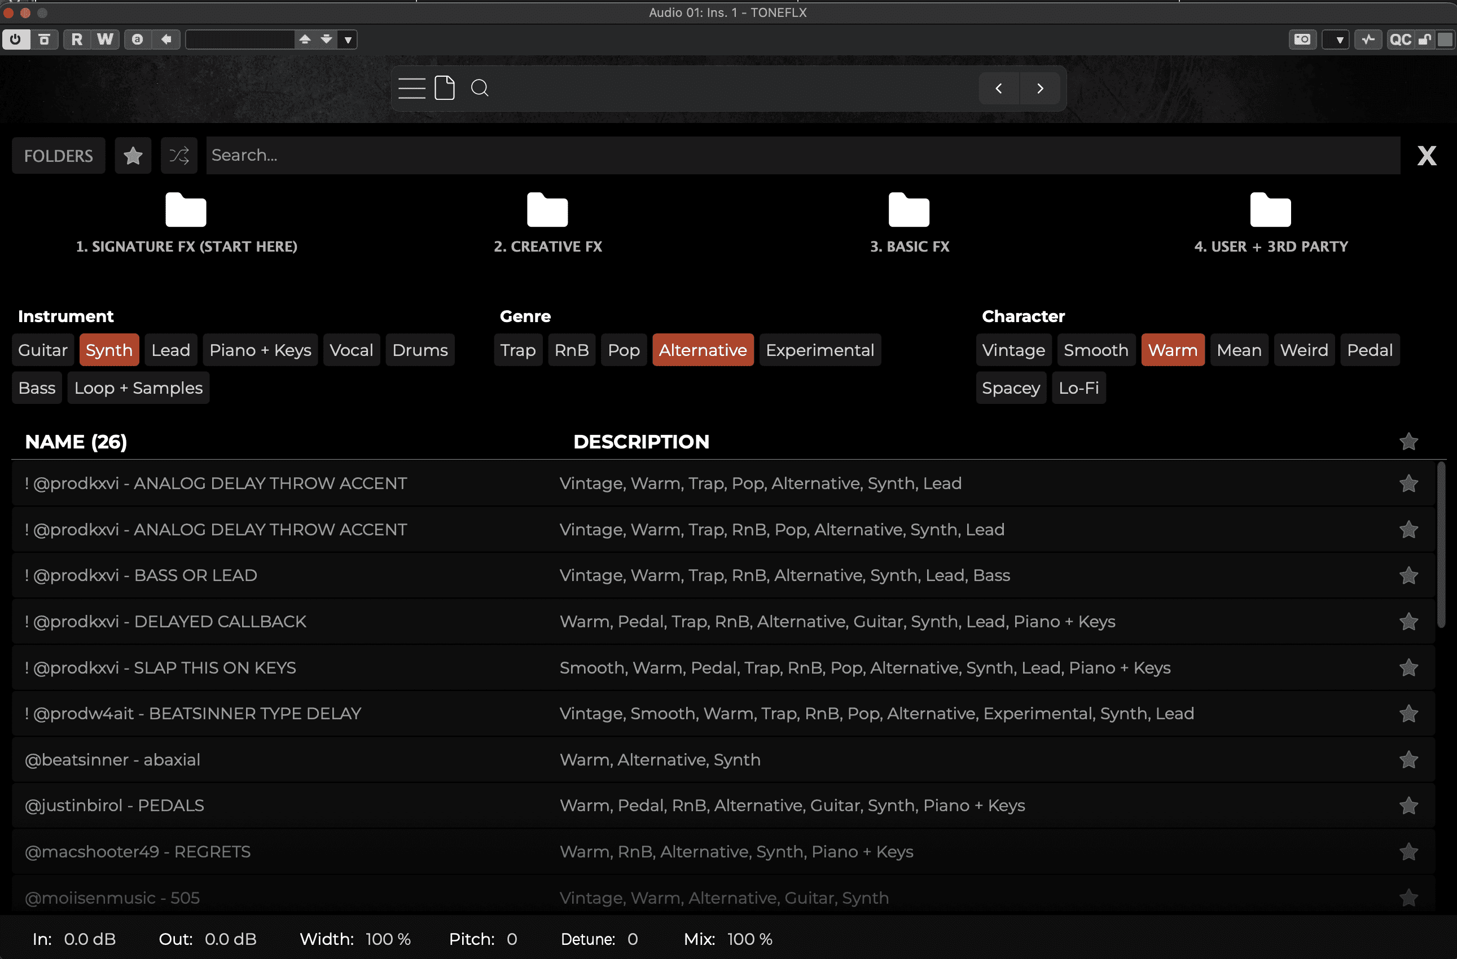Image resolution: width=1457 pixels, height=959 pixels.
Task: Disable the Synth instrument tag
Action: 109,350
